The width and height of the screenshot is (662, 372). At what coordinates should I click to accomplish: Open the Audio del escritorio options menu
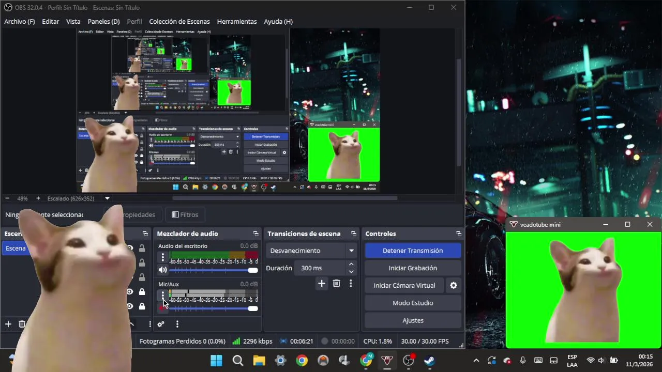click(x=163, y=257)
